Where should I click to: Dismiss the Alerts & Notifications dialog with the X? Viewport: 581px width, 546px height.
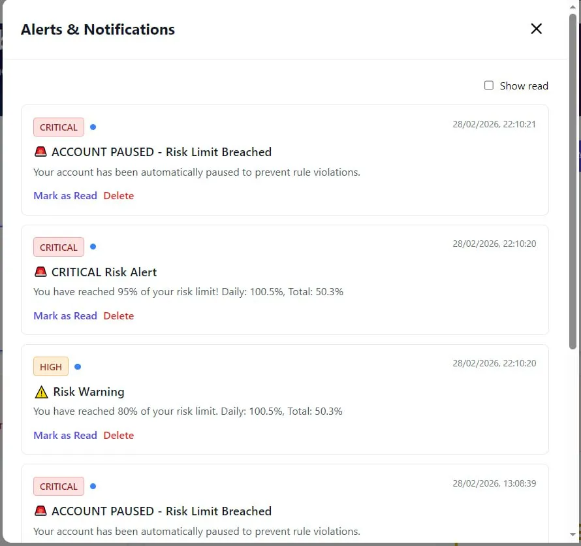click(x=536, y=29)
